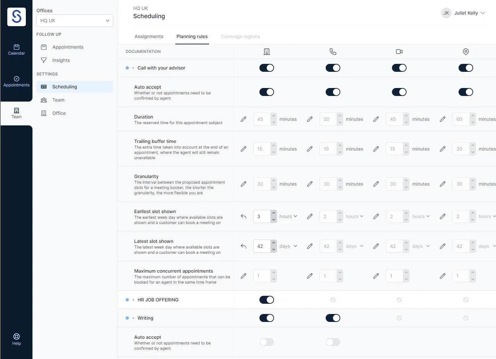
Task: Open Team in the dark sidebar
Action: pos(17,113)
